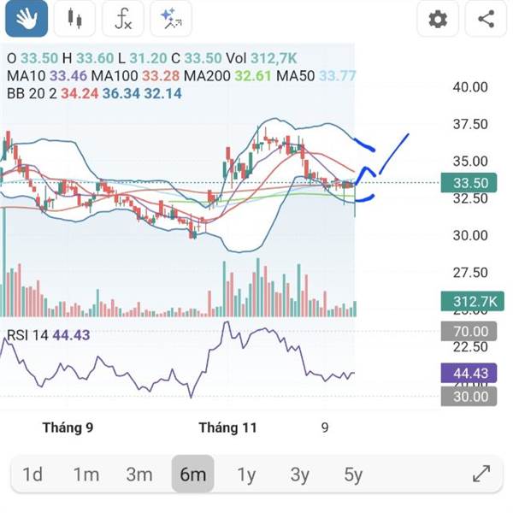Share the chart

(x=486, y=19)
